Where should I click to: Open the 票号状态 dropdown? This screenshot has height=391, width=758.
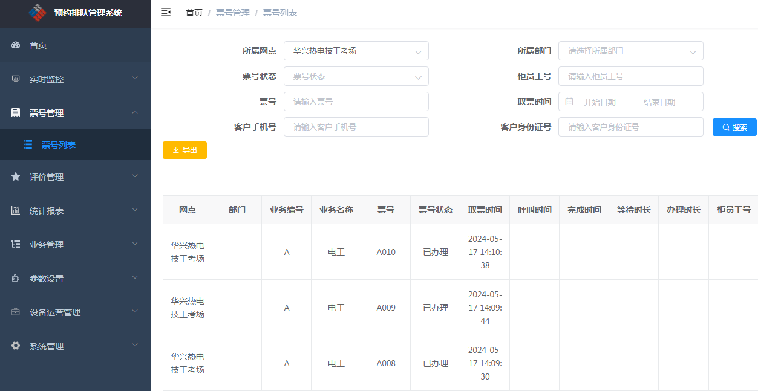pos(356,76)
